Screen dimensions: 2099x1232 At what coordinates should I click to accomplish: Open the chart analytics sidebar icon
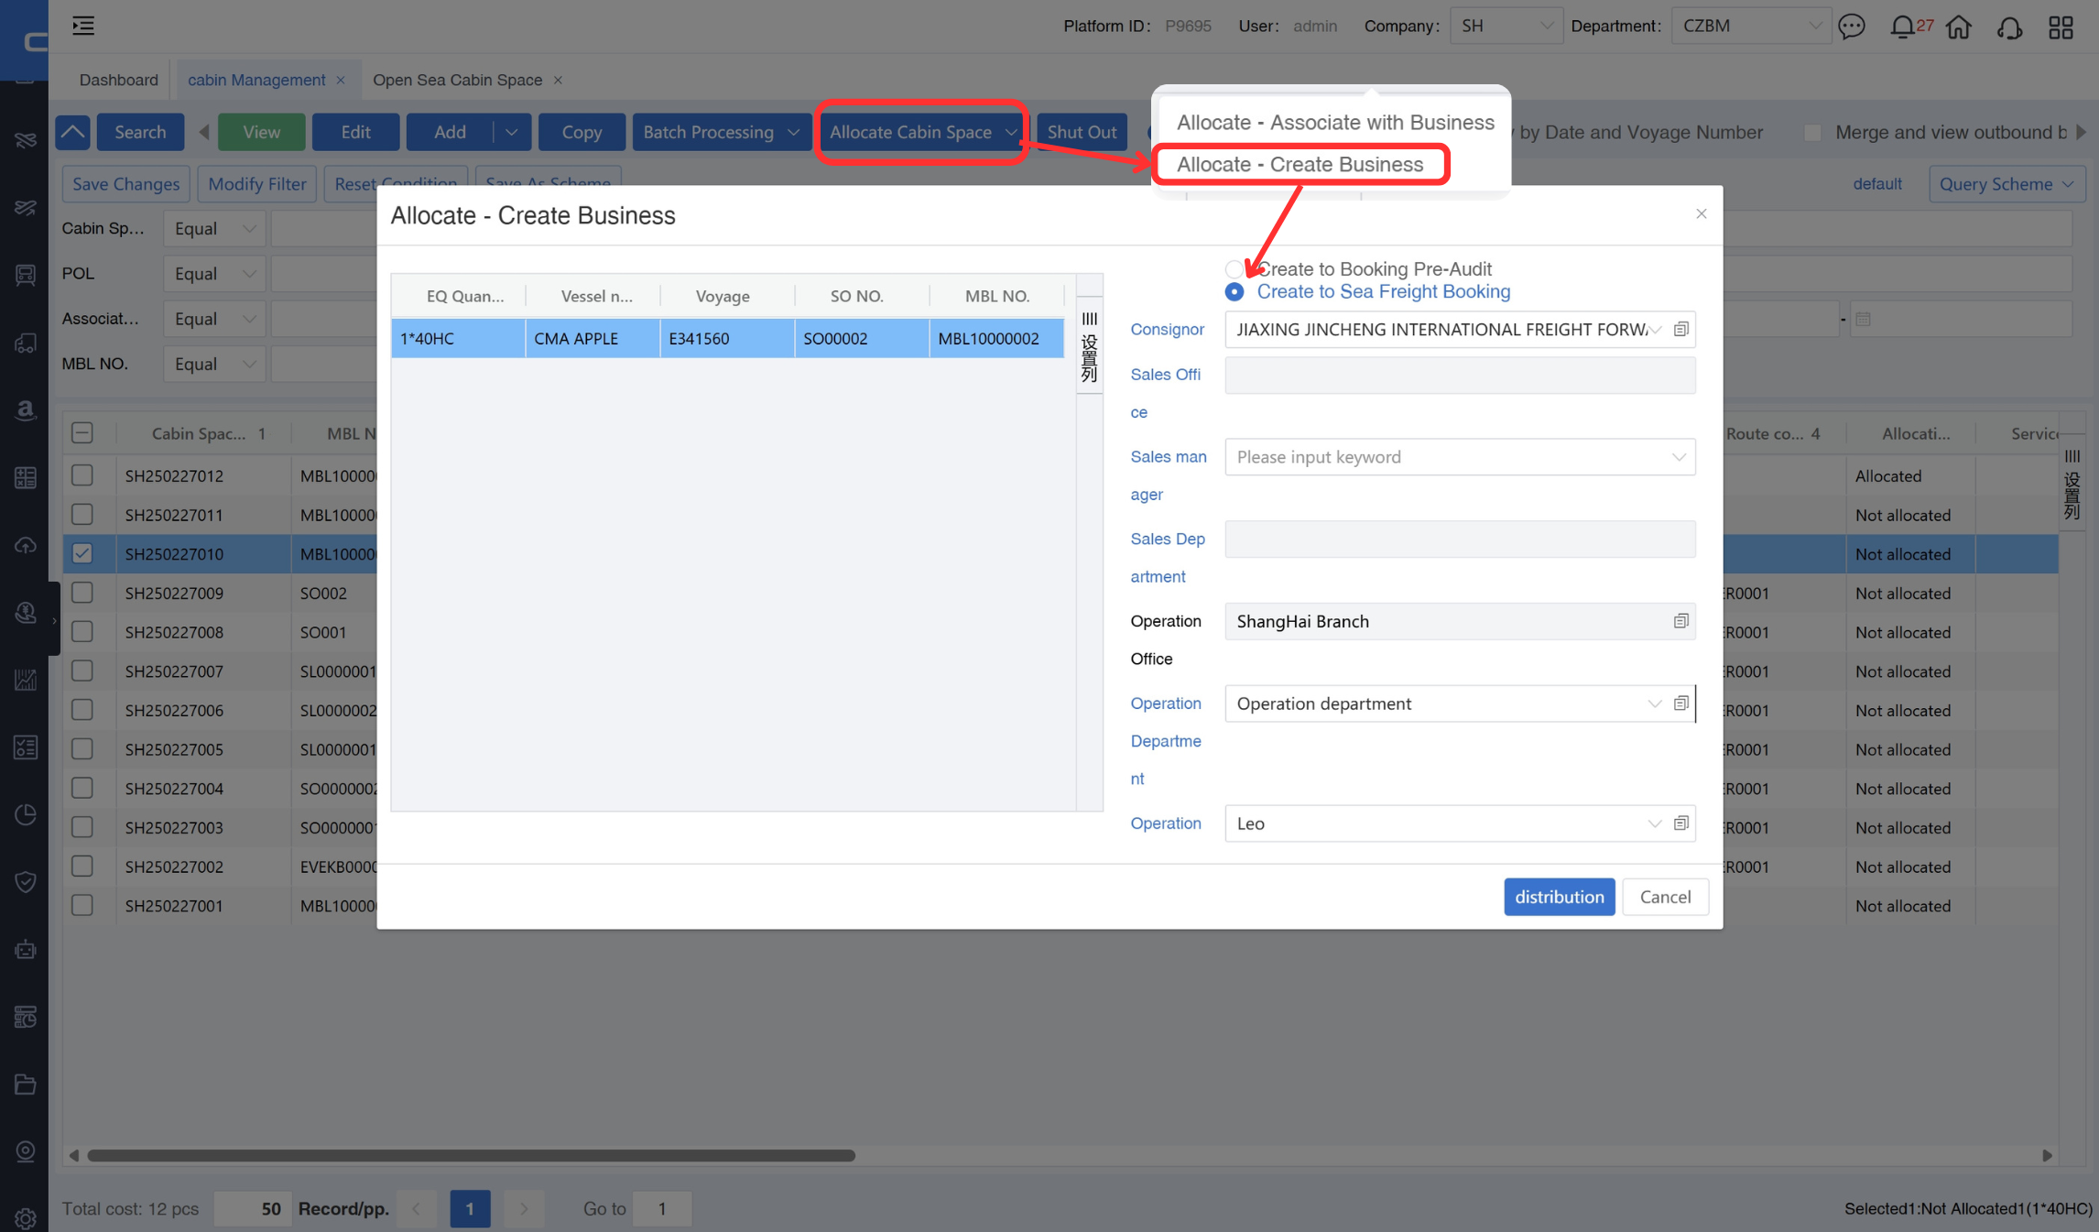26,680
